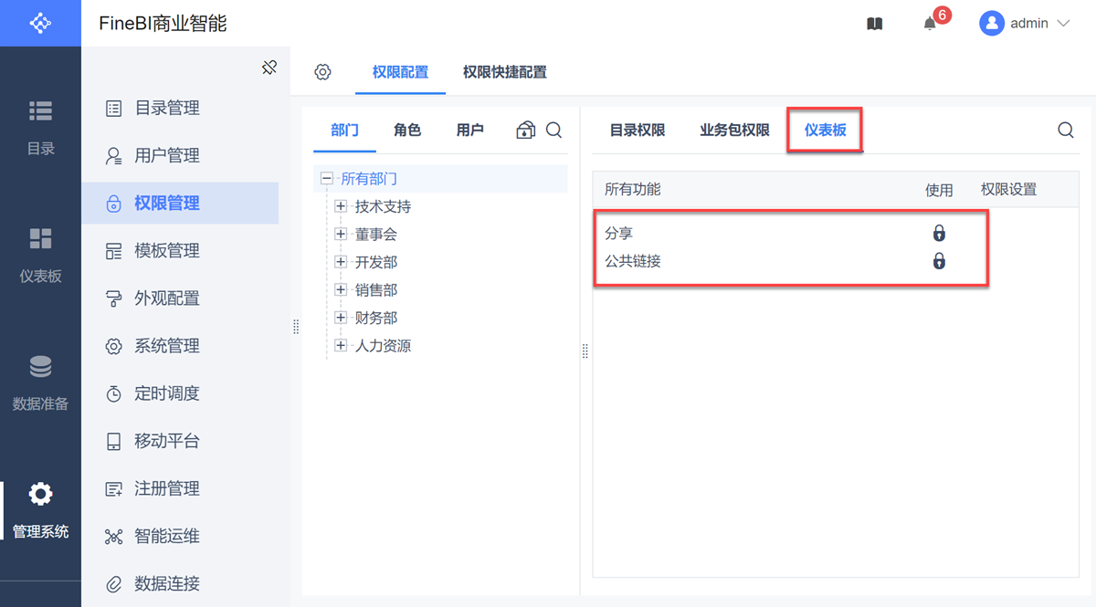The height and width of the screenshot is (607, 1096).
Task: Switch to the 权限快捷配置 tab
Action: point(504,72)
